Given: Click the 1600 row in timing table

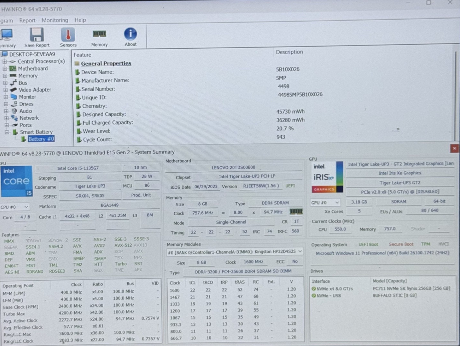Looking at the screenshot, I should 235,289.
